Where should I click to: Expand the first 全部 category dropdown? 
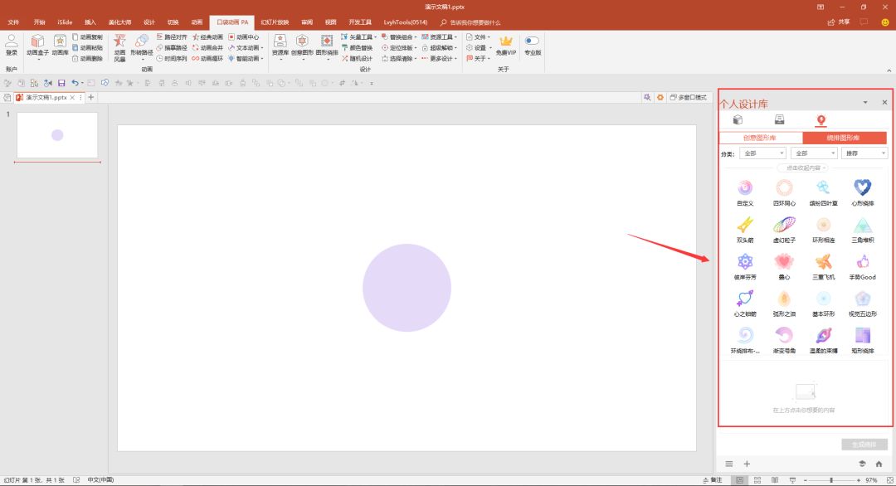tap(763, 153)
